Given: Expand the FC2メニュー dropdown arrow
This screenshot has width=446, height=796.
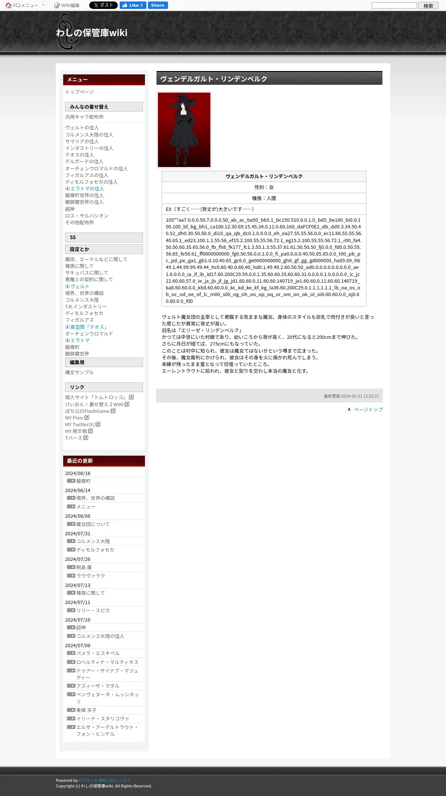Looking at the screenshot, I should coord(43,5).
